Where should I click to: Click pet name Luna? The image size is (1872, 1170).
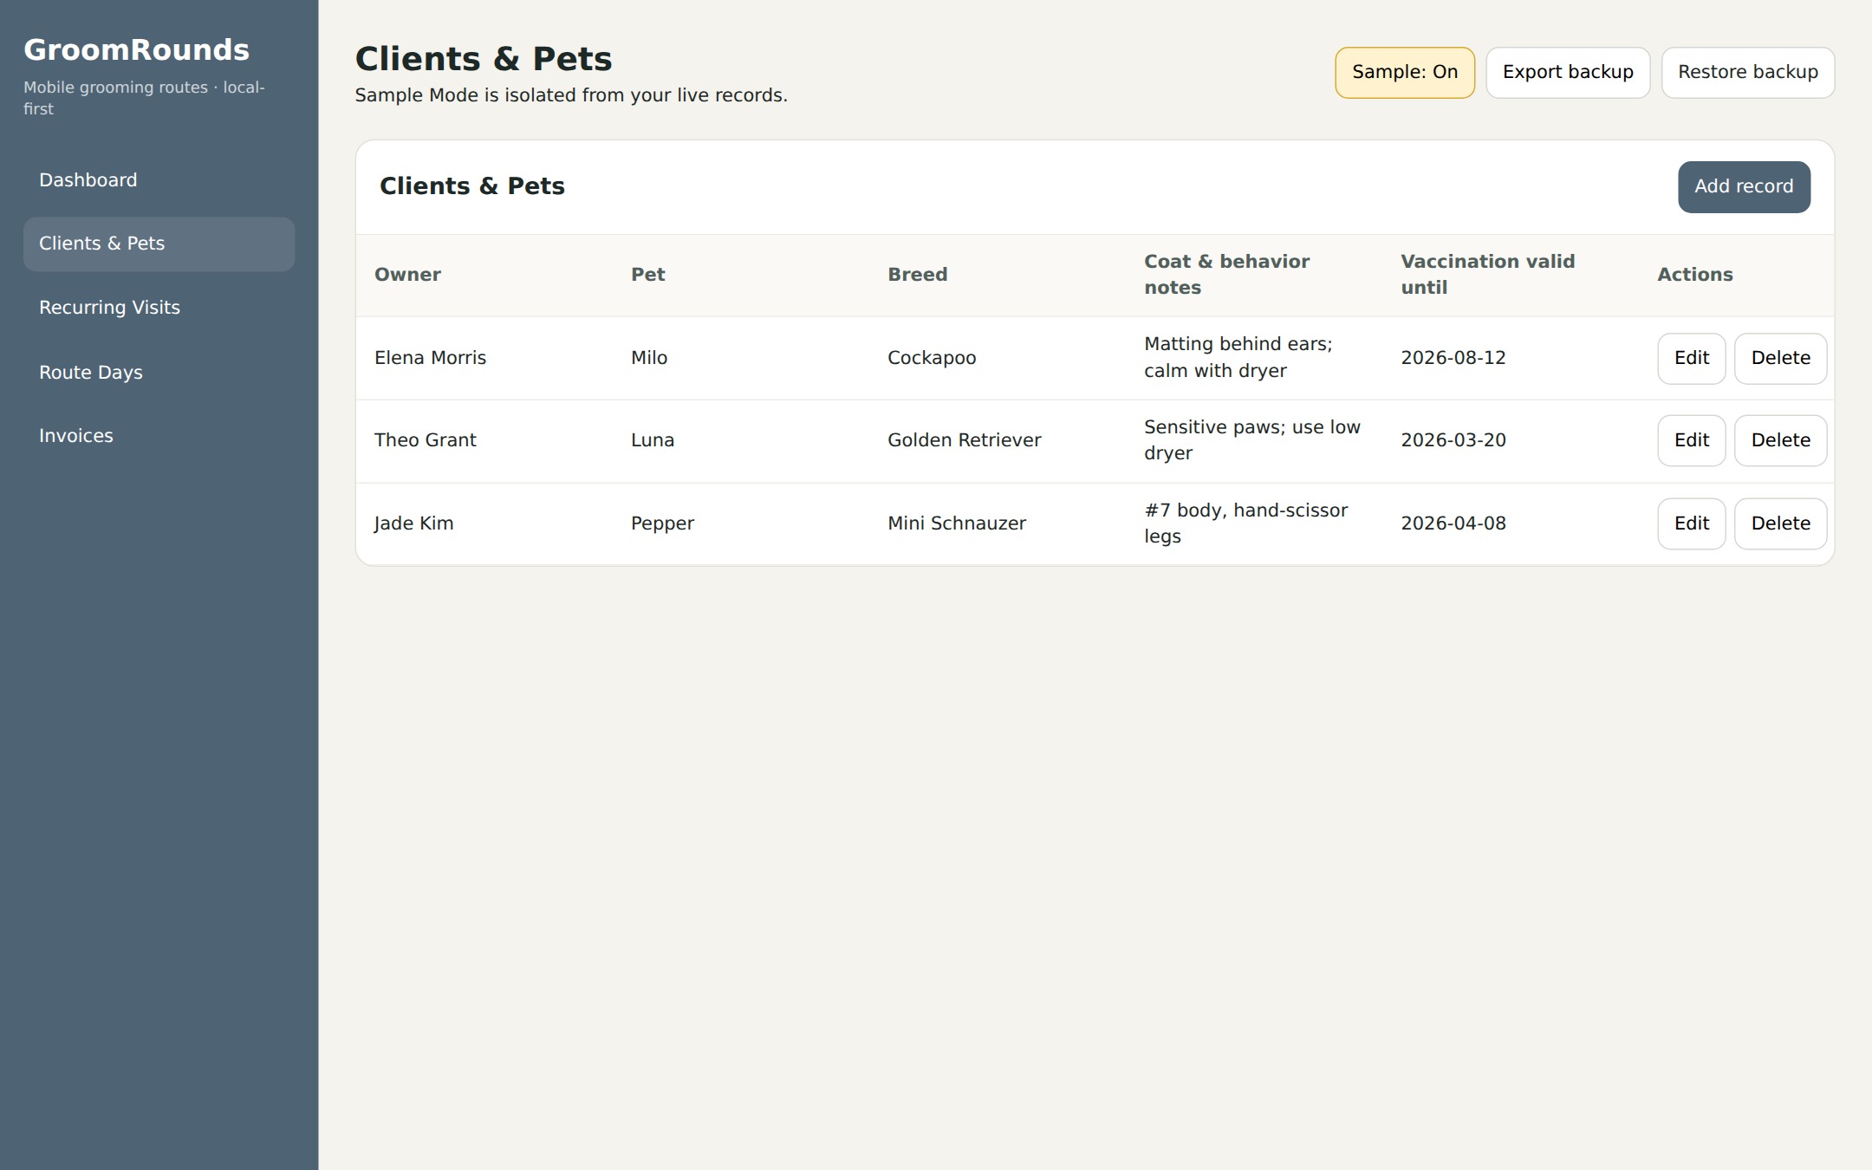click(653, 440)
